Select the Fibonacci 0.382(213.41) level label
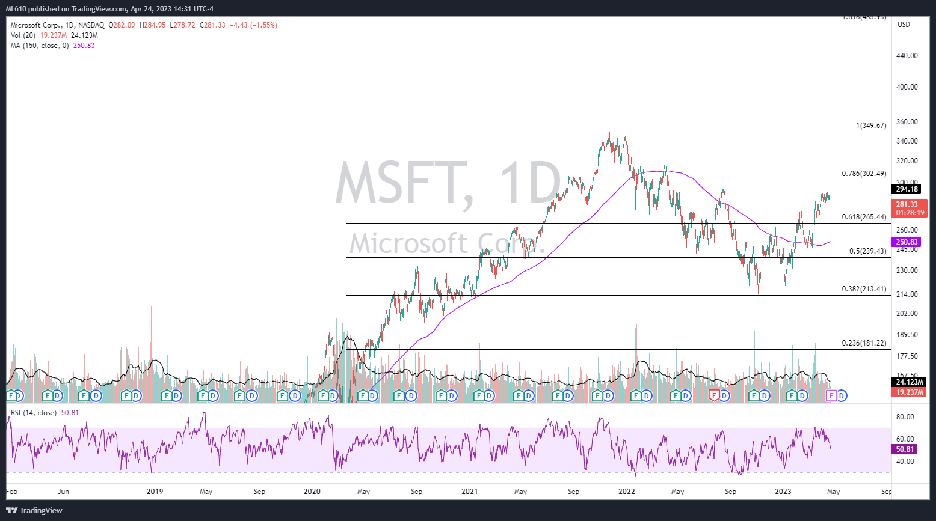This screenshot has height=521, width=936. point(864,289)
